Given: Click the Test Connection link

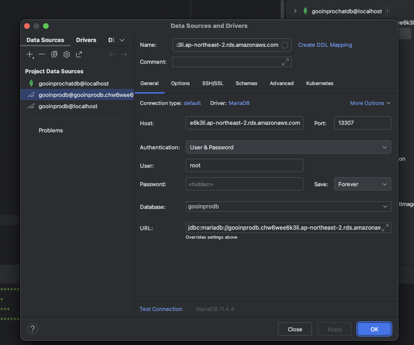Looking at the screenshot, I should pyautogui.click(x=161, y=309).
